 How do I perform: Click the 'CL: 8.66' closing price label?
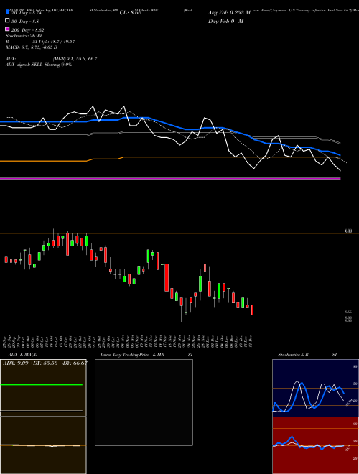(131, 13)
